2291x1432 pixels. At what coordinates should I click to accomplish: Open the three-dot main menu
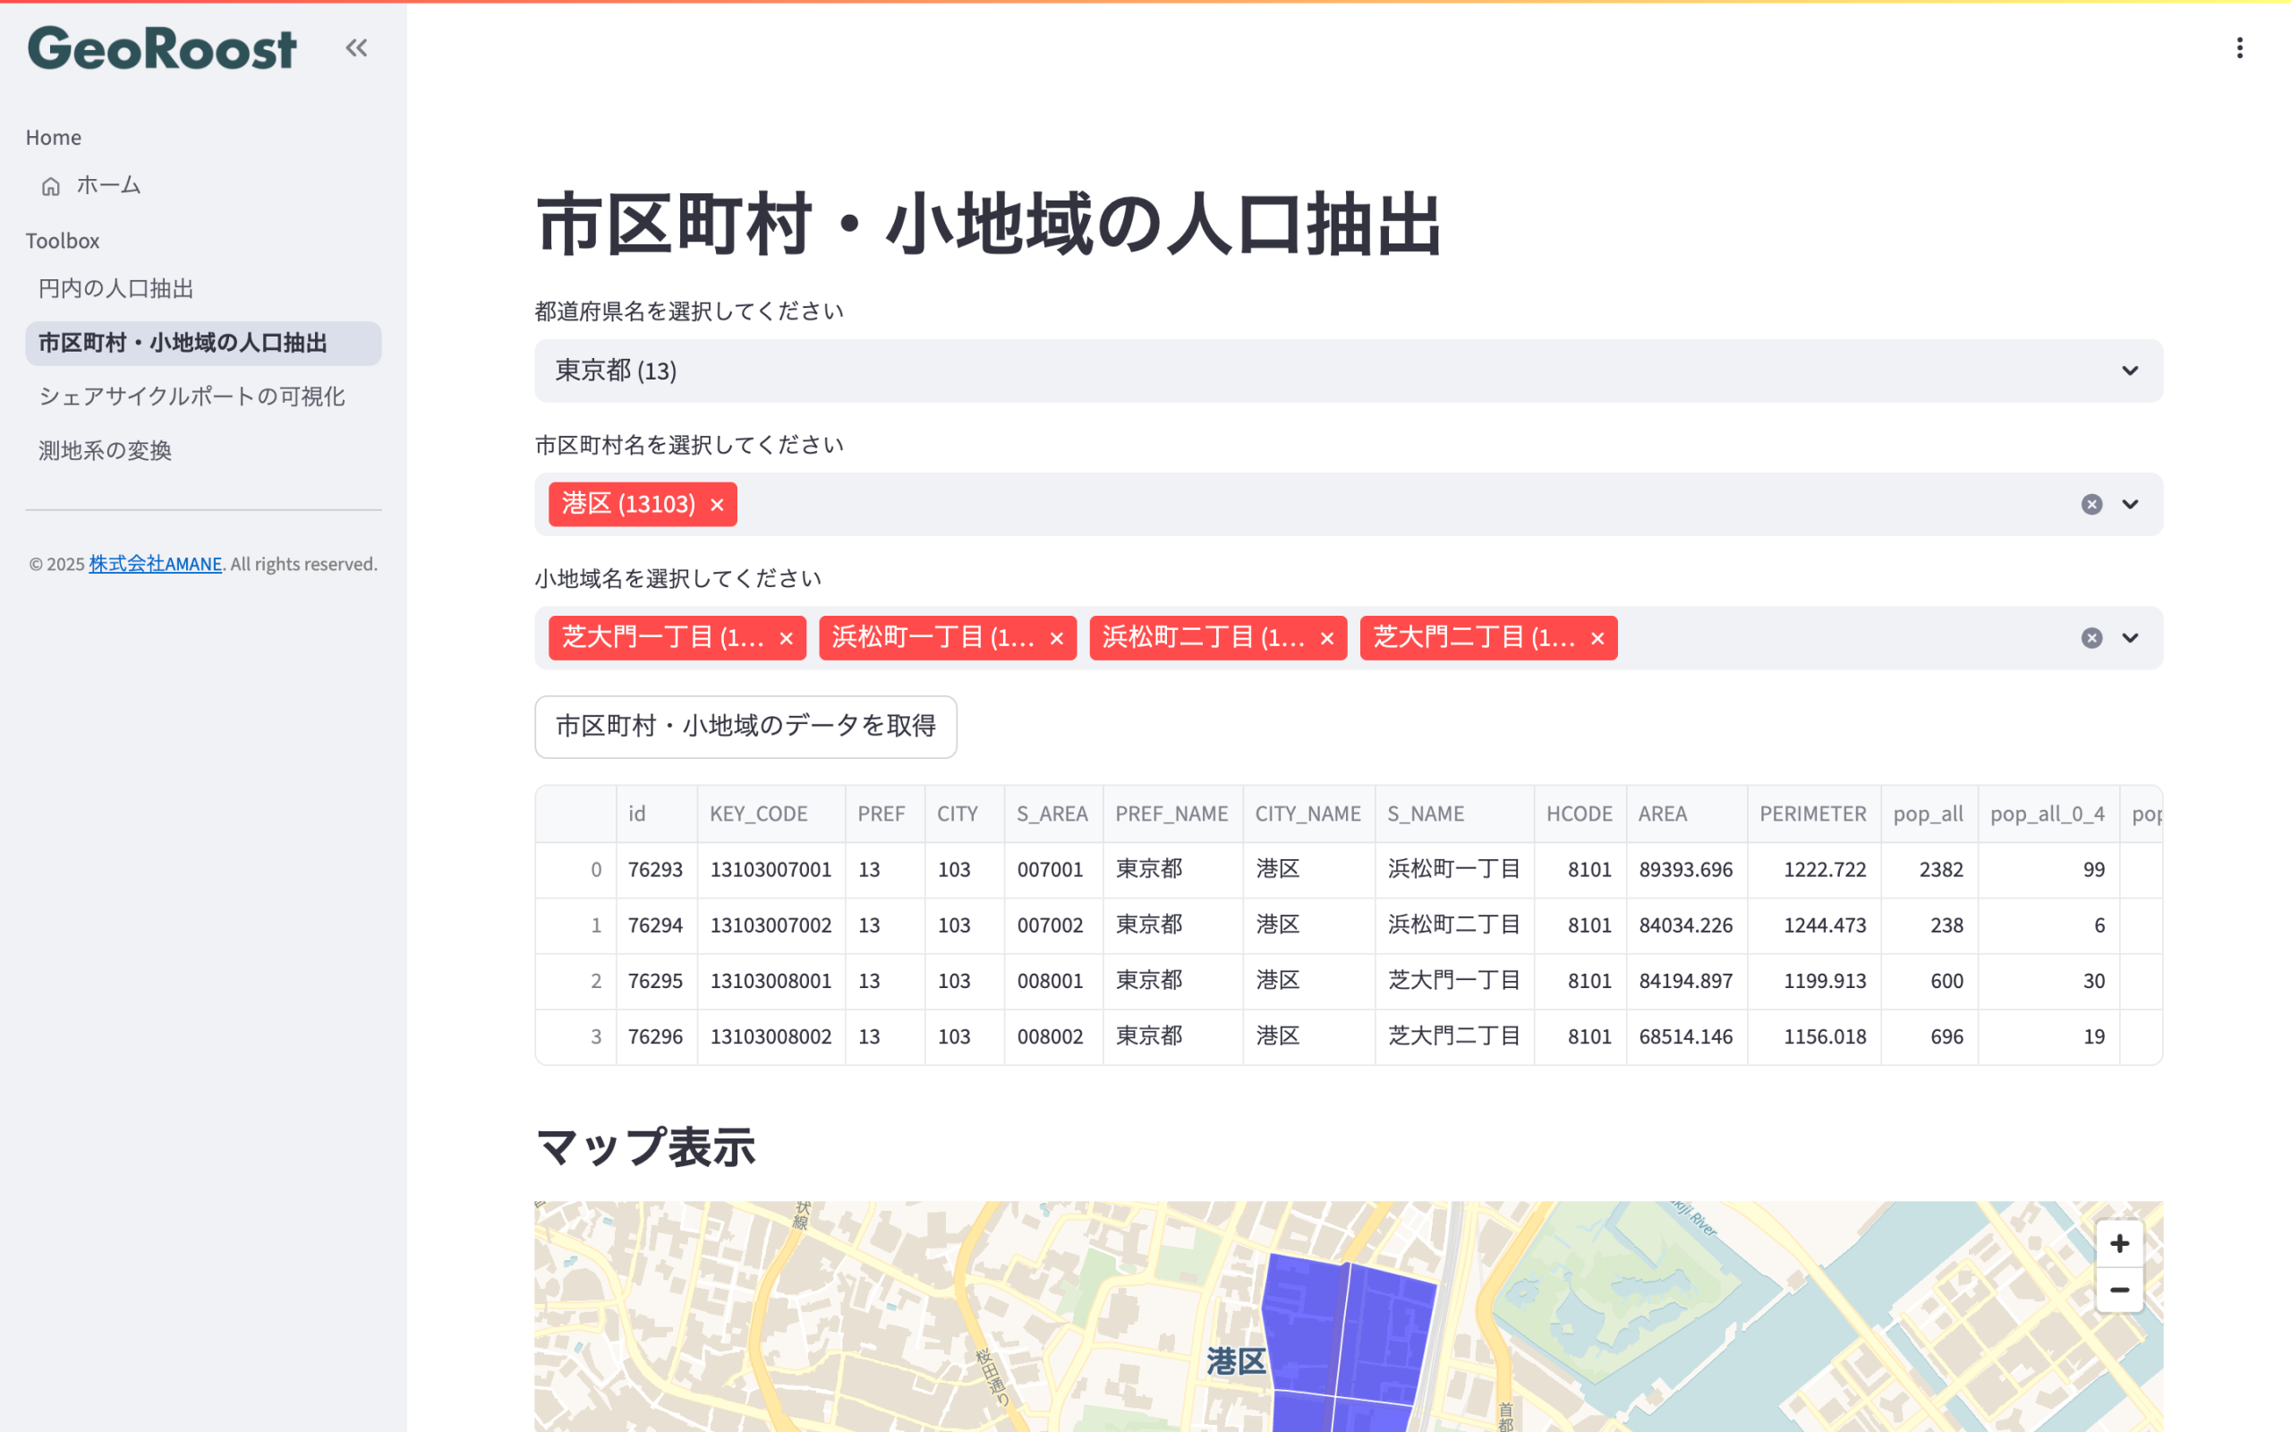pos(2239,48)
